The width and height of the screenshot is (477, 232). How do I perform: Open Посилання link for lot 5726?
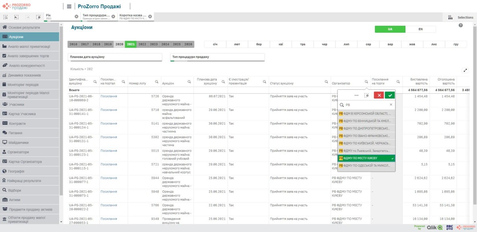coord(109,96)
